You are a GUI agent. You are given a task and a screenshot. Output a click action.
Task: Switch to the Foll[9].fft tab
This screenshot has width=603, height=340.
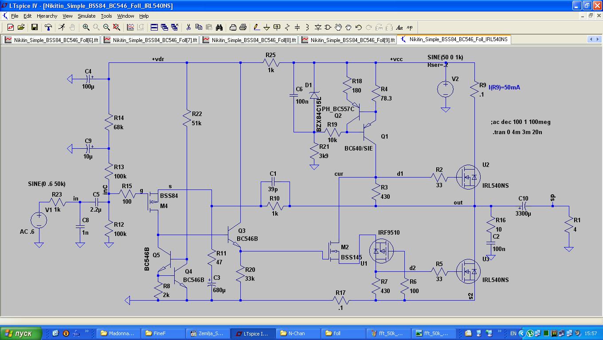(348, 39)
